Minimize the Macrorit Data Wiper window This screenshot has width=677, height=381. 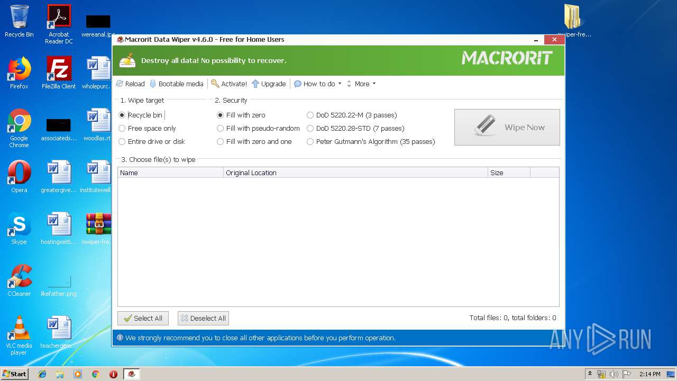pos(536,40)
